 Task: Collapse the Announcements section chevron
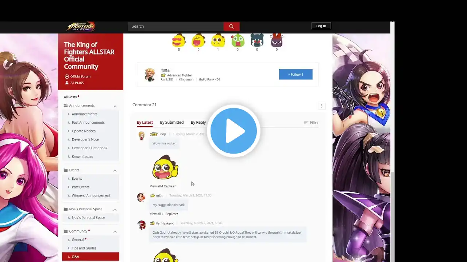tap(115, 106)
